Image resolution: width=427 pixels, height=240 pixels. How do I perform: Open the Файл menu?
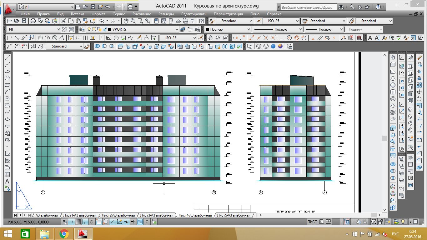tap(25, 14)
